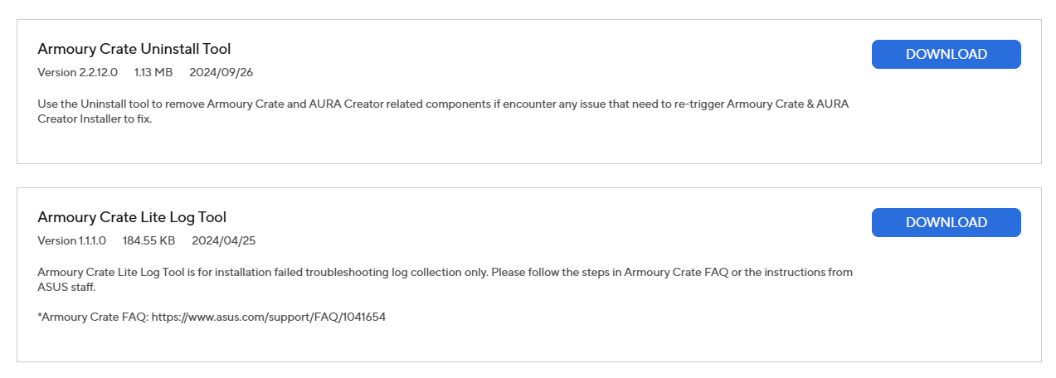Click the "Use the Uninstall tool" opening words
1056x378 pixels.
pos(93,104)
